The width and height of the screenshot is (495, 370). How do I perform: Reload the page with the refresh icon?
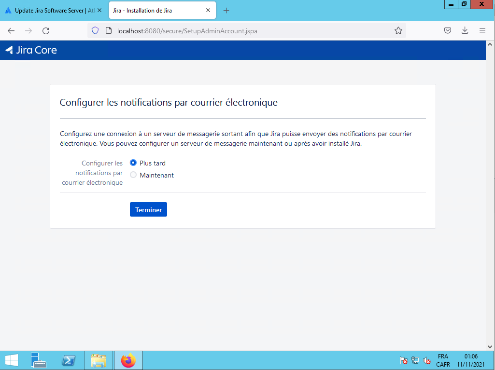coord(46,31)
